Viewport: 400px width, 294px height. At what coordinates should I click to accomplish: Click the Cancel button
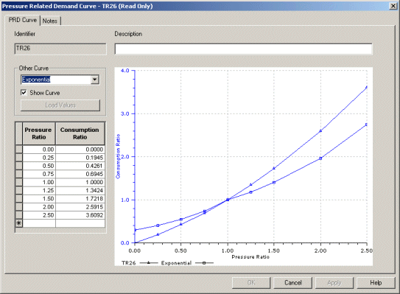(x=293, y=283)
